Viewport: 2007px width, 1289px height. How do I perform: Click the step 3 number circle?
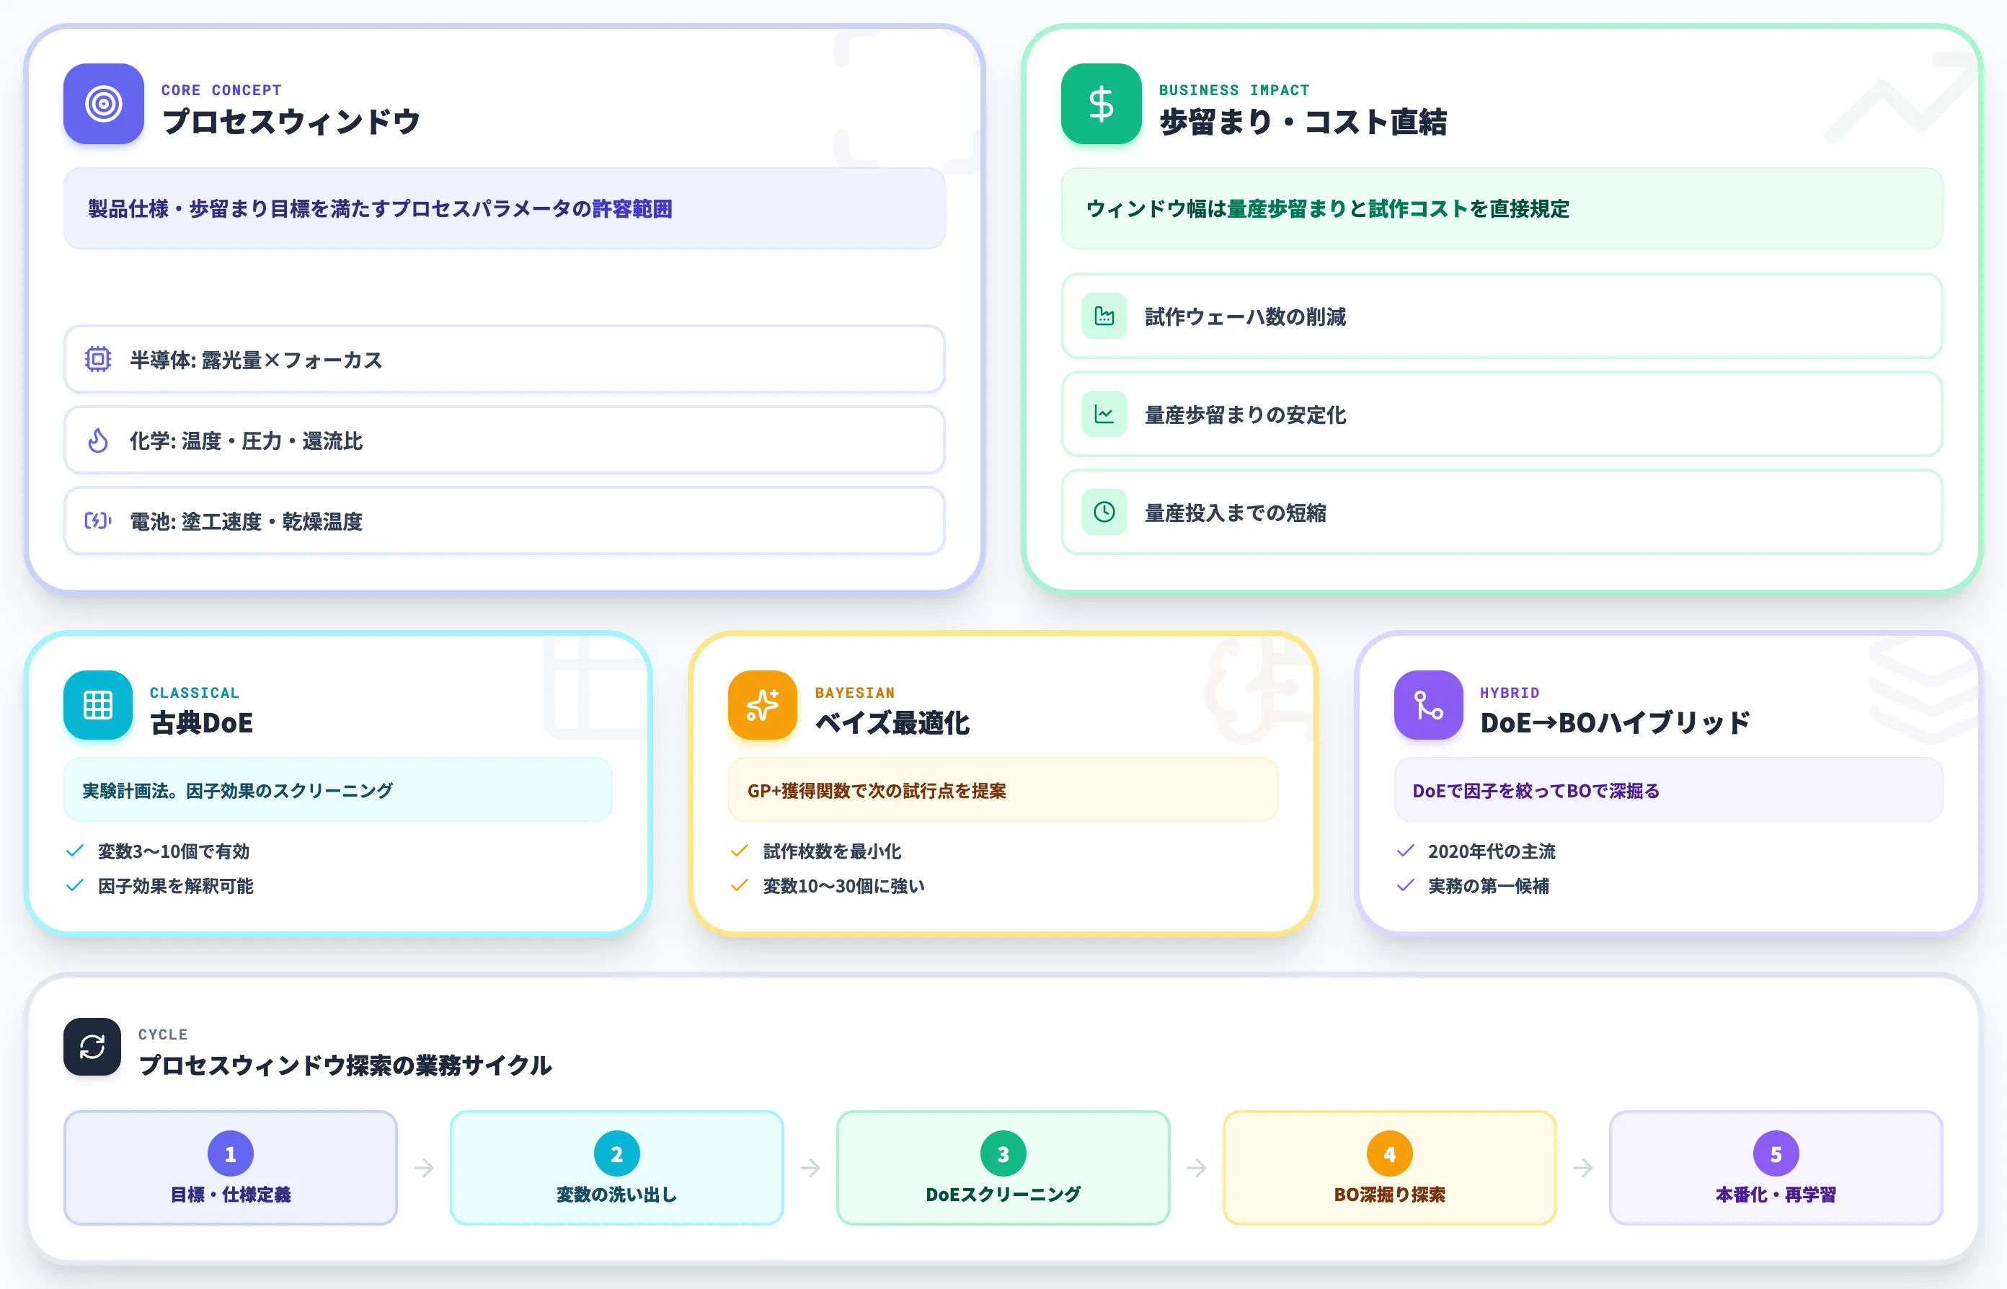(1004, 1153)
